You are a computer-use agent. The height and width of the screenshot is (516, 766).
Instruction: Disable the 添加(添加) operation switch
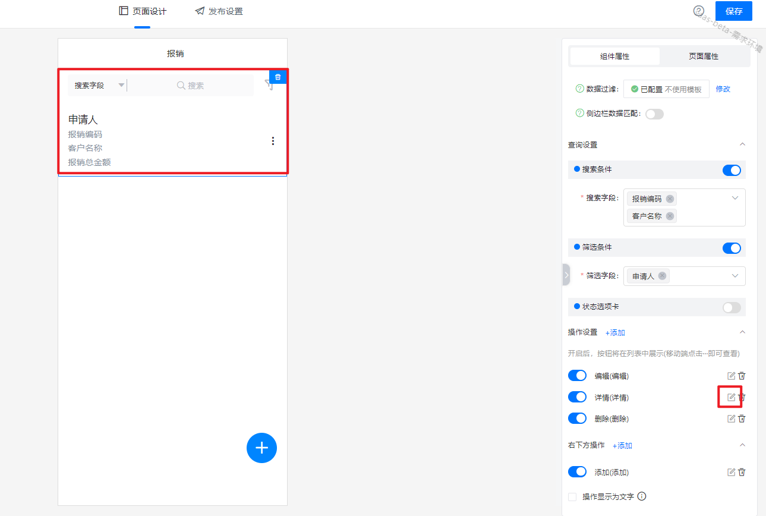click(x=577, y=471)
